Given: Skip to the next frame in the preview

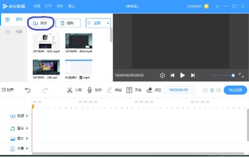Looking at the screenshot, I should point(193,75).
